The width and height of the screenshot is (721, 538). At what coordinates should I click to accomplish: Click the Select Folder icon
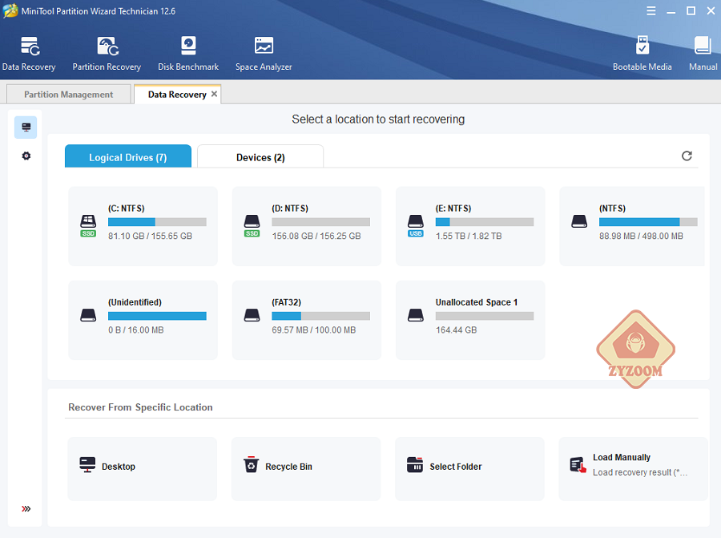tap(415, 465)
